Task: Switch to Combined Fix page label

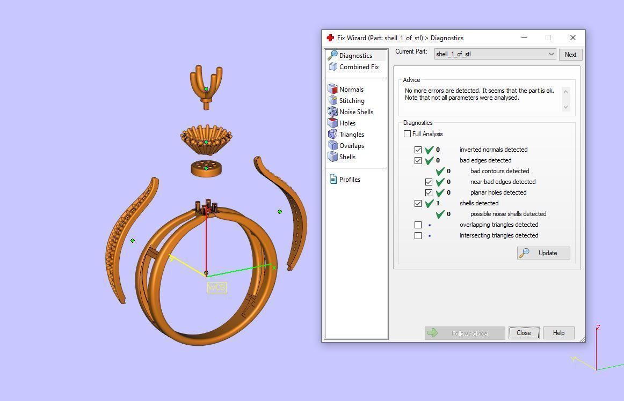Action: point(359,67)
